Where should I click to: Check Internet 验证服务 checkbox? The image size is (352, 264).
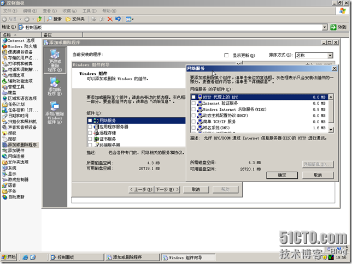point(193,103)
